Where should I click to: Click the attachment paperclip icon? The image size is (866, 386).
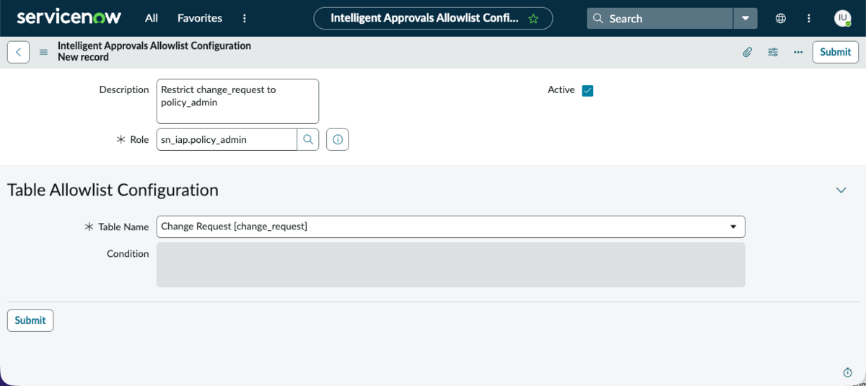748,52
